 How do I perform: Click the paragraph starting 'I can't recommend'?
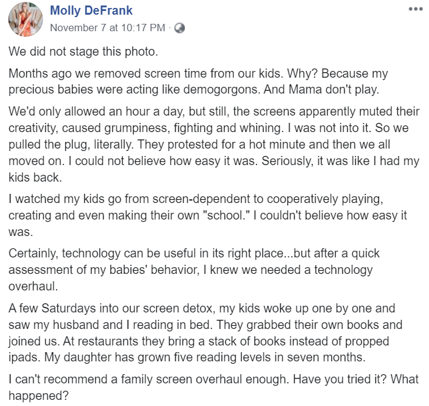pyautogui.click(x=214, y=387)
